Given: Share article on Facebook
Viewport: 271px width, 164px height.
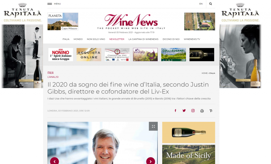Looking at the screenshot, I should point(175,110).
